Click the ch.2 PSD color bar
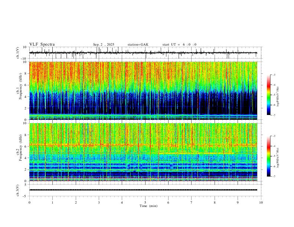 [268, 156]
